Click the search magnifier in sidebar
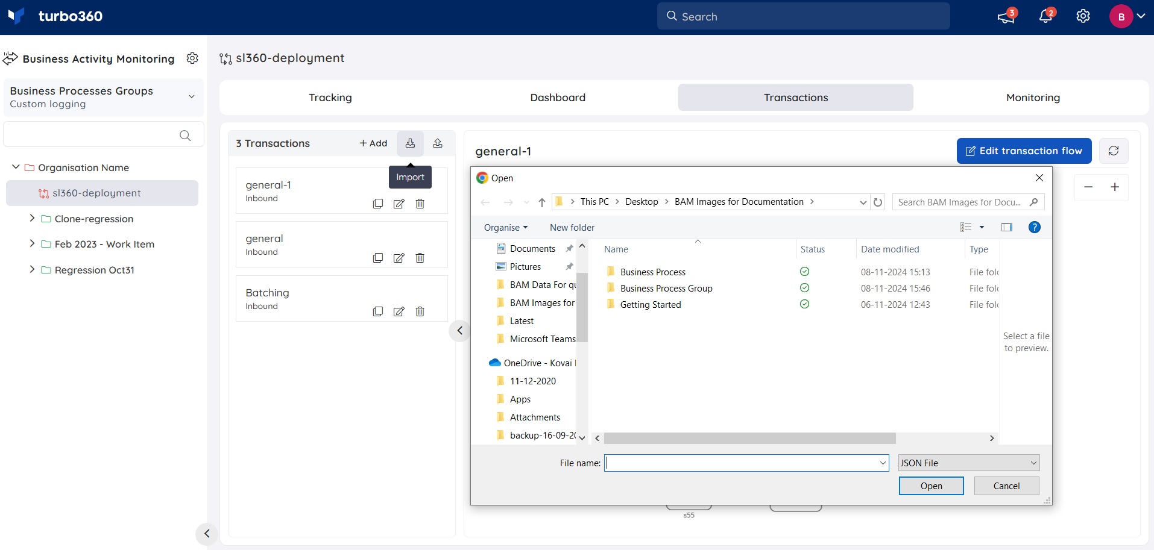 [x=185, y=136]
